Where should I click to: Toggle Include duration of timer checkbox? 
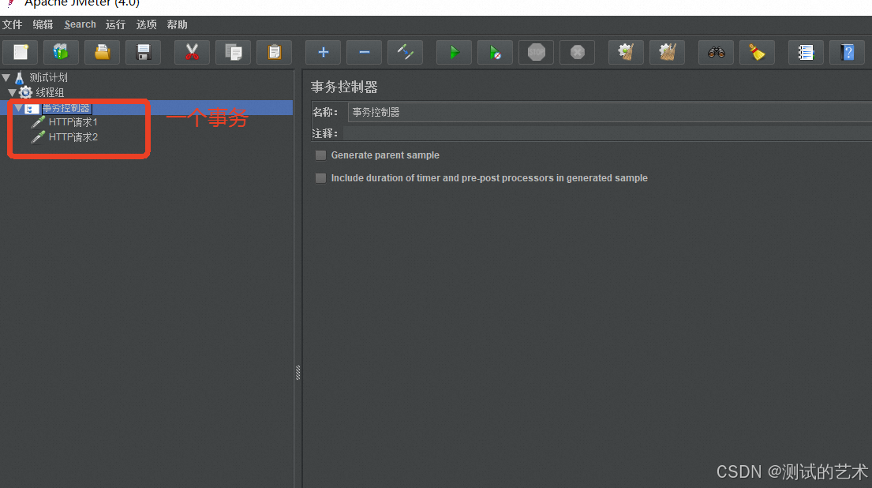tap(320, 178)
